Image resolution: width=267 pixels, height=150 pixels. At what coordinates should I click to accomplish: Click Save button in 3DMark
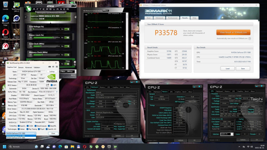tap(243, 69)
